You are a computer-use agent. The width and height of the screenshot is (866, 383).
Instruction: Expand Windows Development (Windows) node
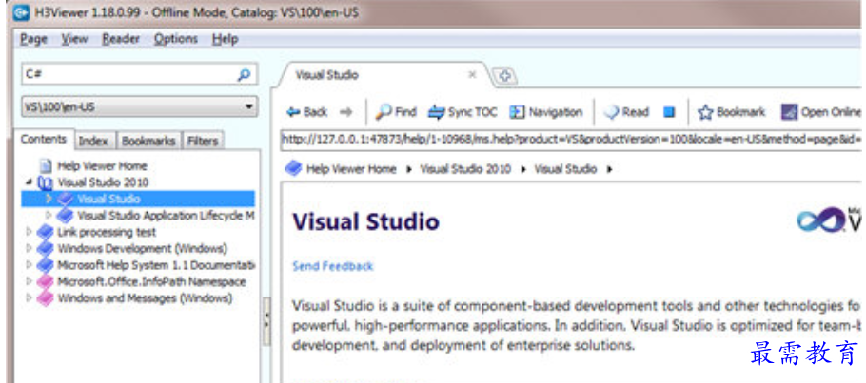[29, 248]
